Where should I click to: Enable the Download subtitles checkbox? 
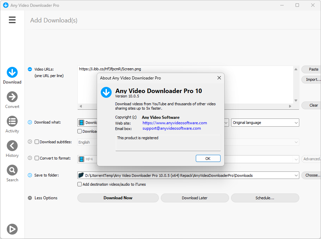point(37,142)
